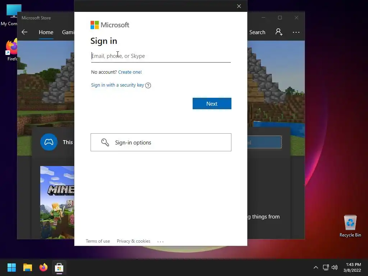Open Privacy & cookies link
This screenshot has width=368, height=276.
point(133,241)
